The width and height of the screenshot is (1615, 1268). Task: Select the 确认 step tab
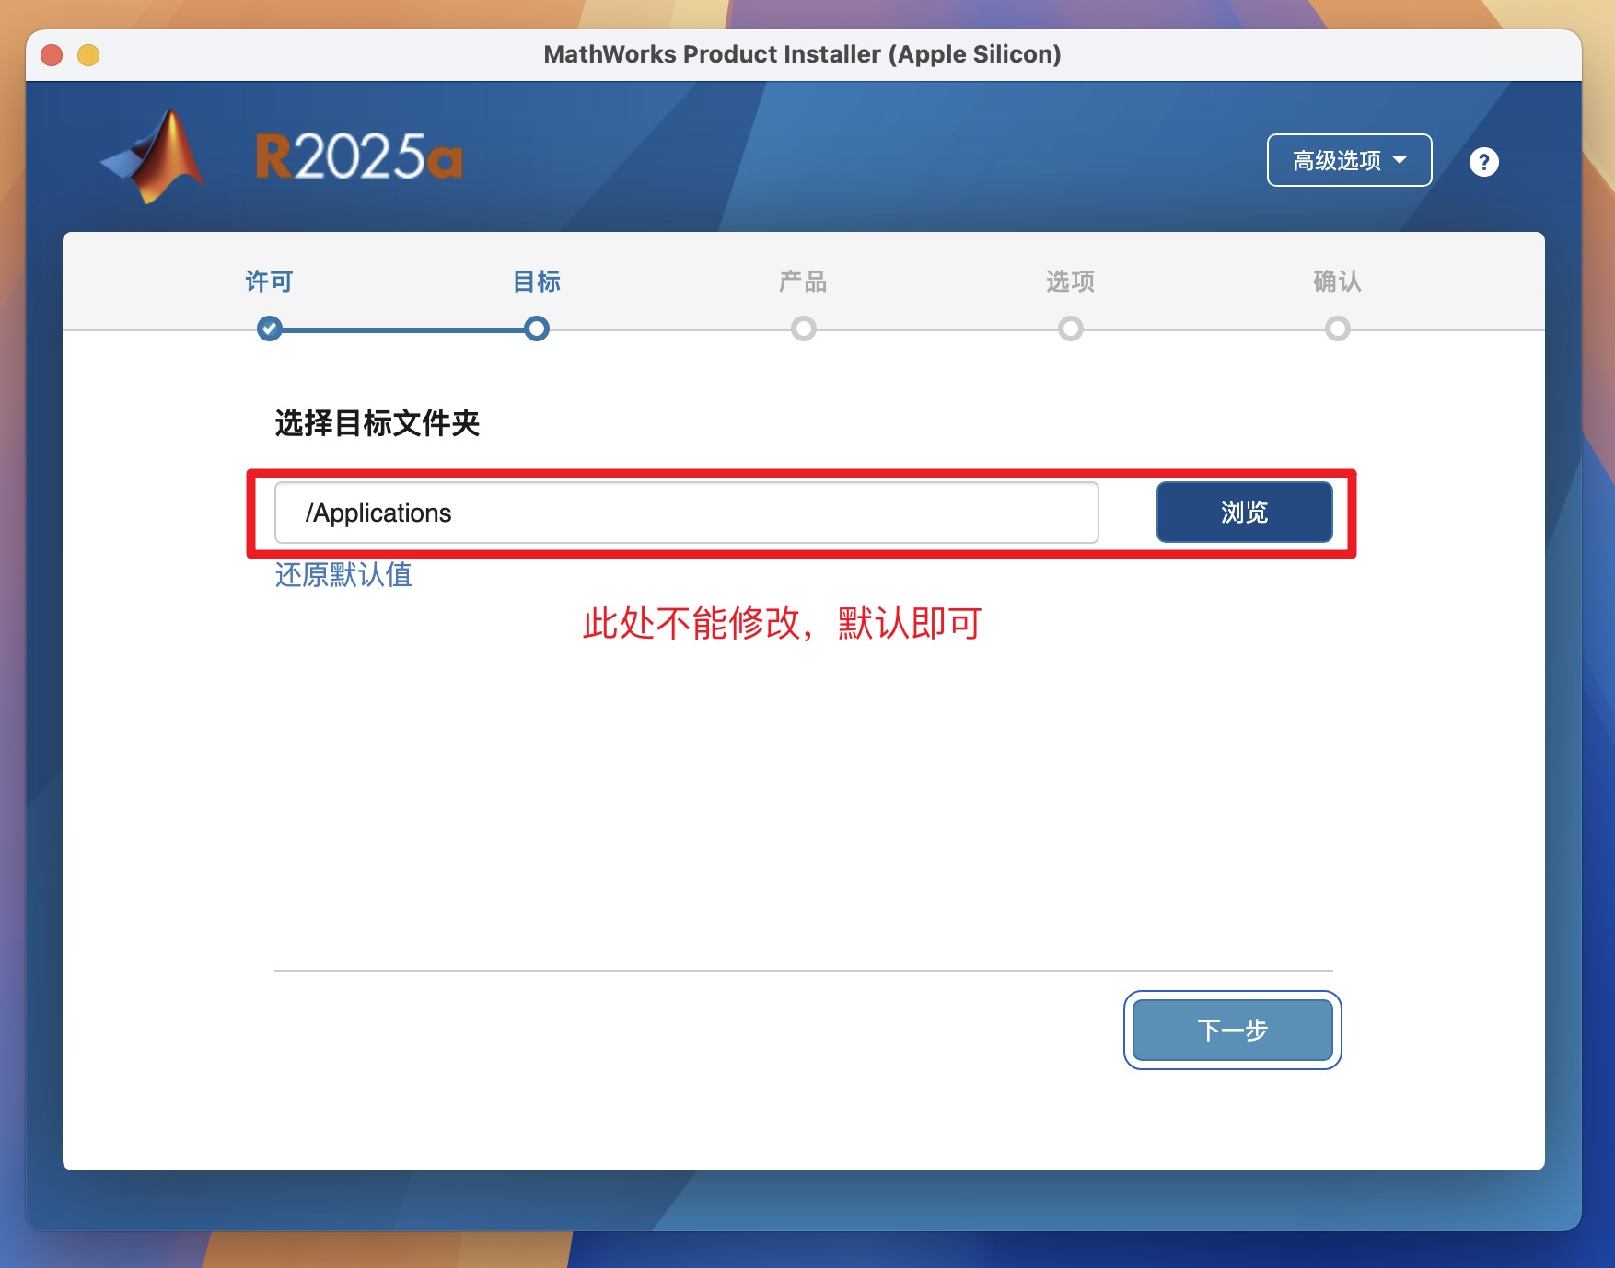click(1337, 282)
